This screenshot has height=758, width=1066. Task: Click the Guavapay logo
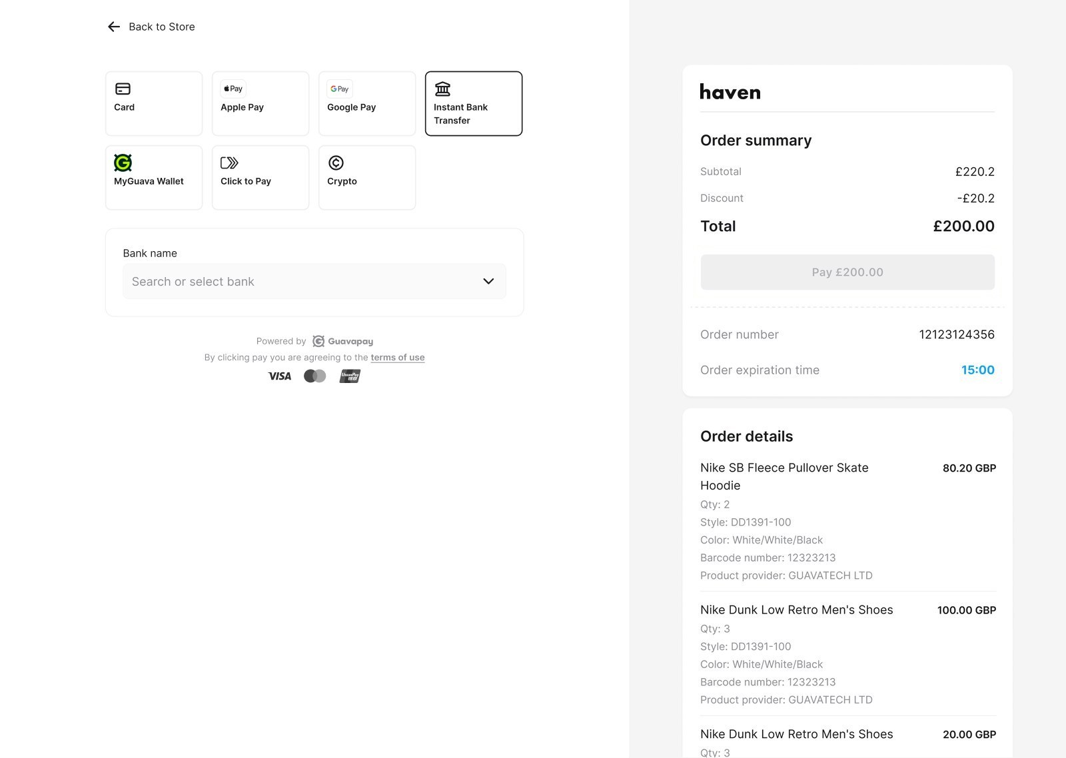[x=342, y=341]
